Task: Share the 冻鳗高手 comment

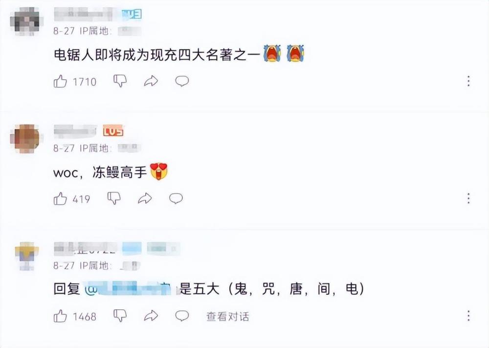Action: (x=145, y=198)
